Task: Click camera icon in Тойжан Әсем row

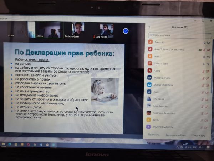Action: tap(208, 64)
